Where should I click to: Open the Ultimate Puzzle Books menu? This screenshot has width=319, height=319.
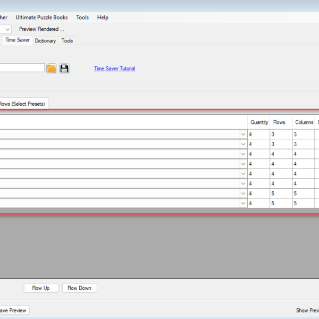click(41, 18)
